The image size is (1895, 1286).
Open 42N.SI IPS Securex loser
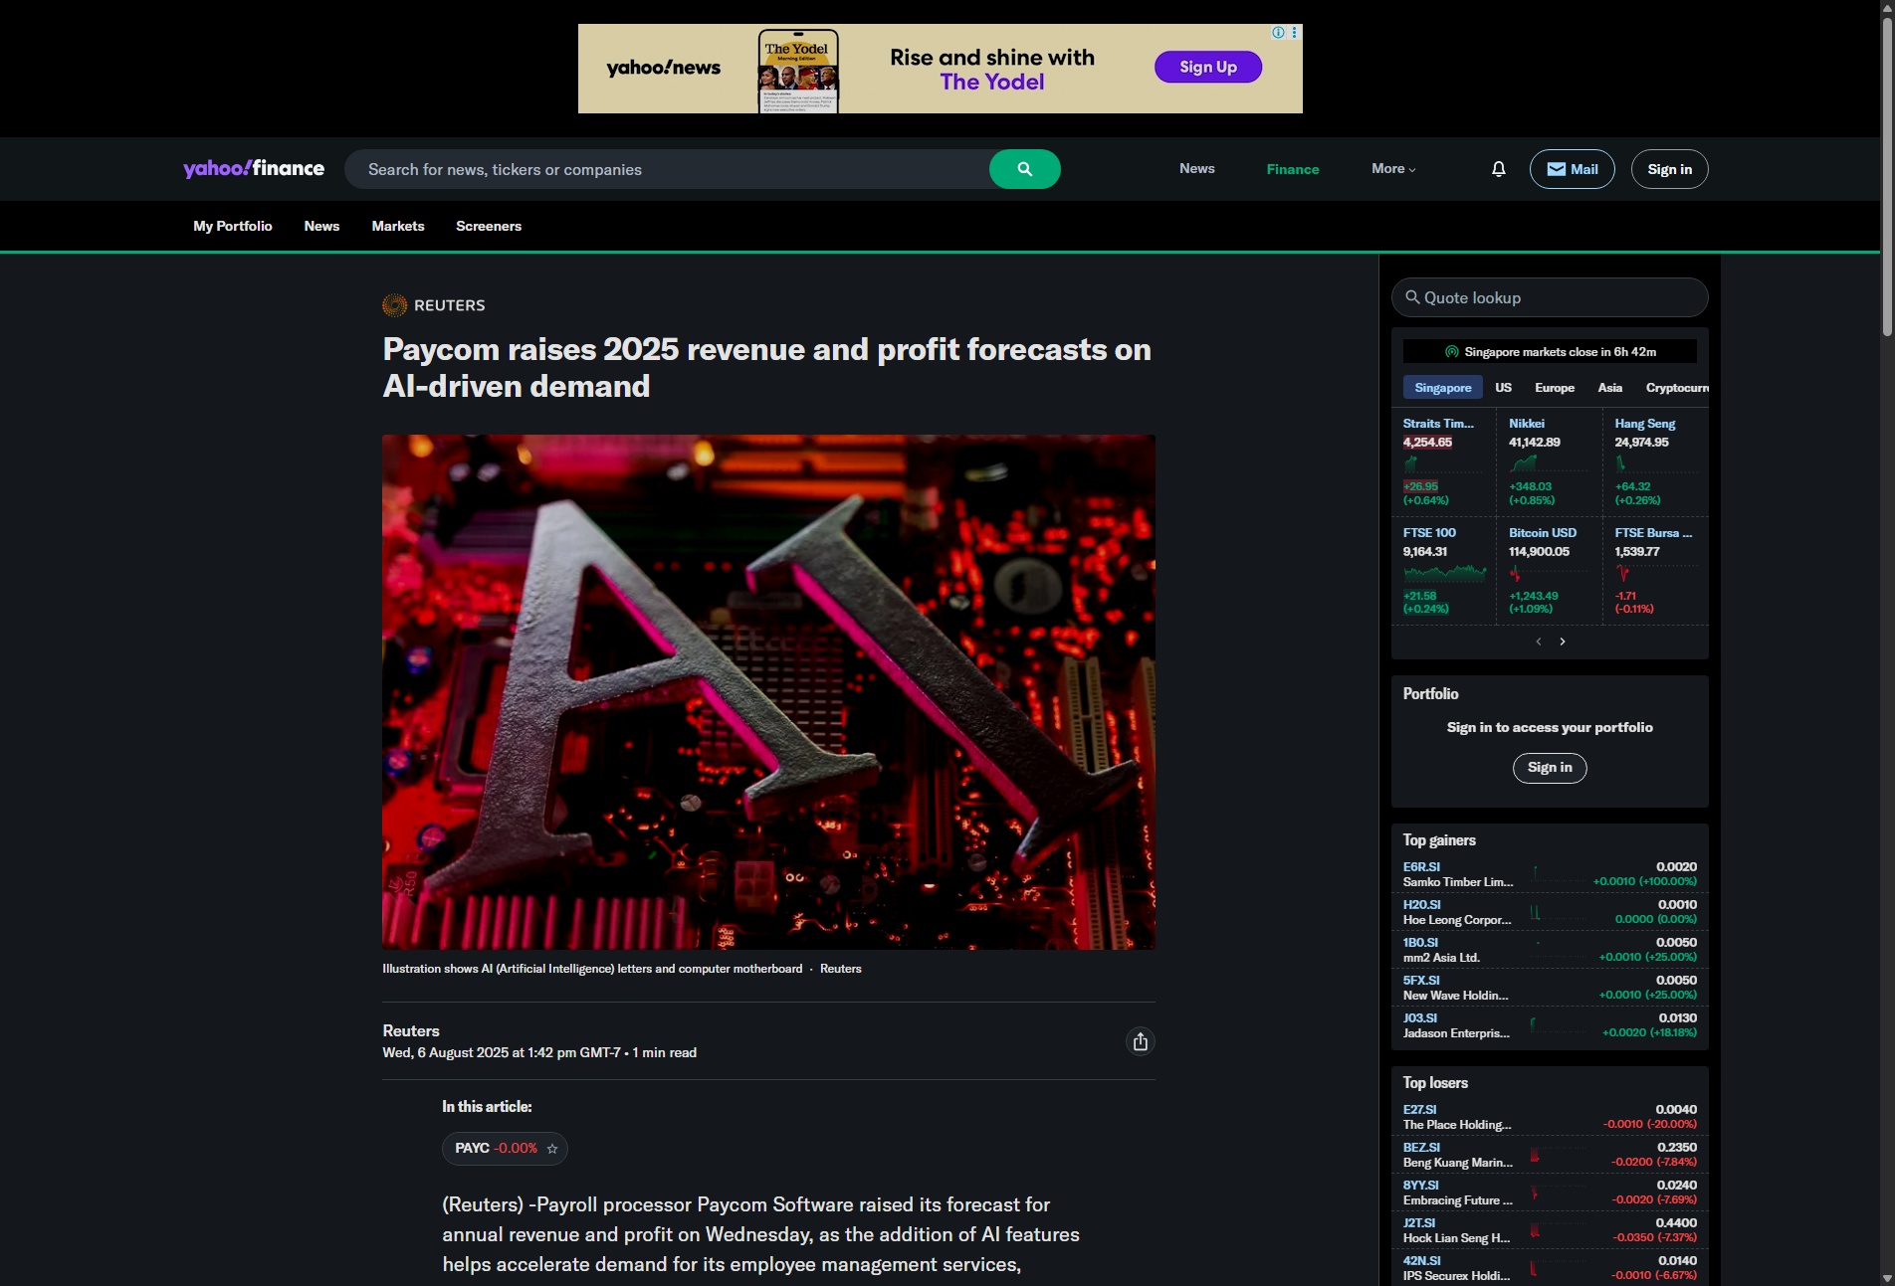pyautogui.click(x=1550, y=1268)
